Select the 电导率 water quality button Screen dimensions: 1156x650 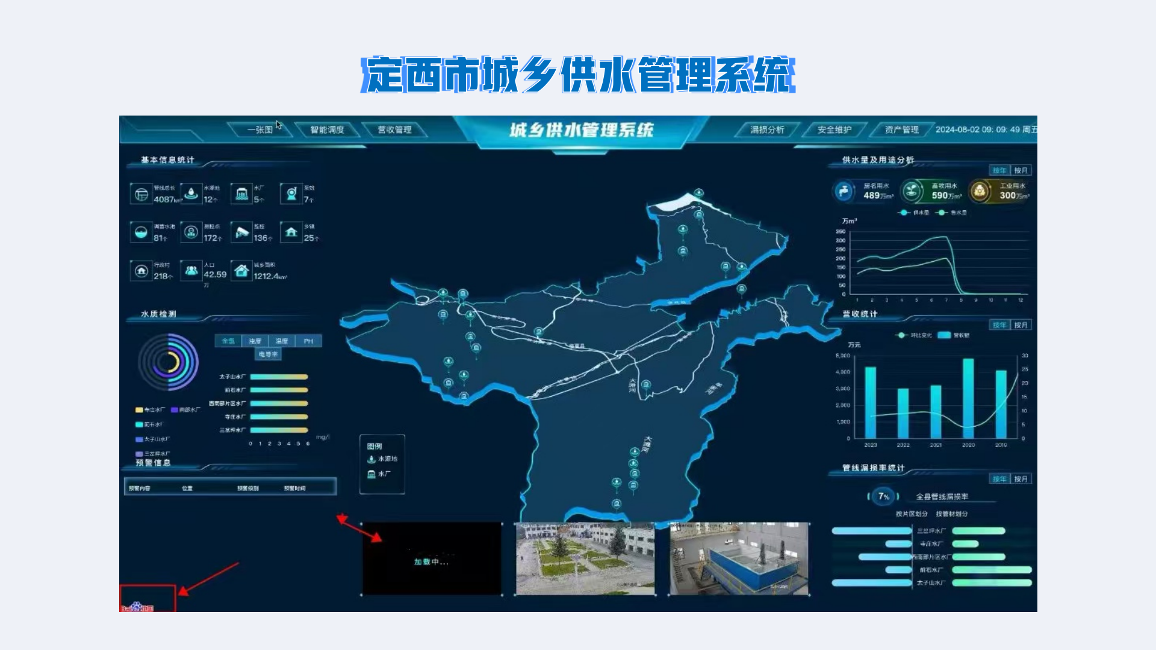click(x=268, y=354)
